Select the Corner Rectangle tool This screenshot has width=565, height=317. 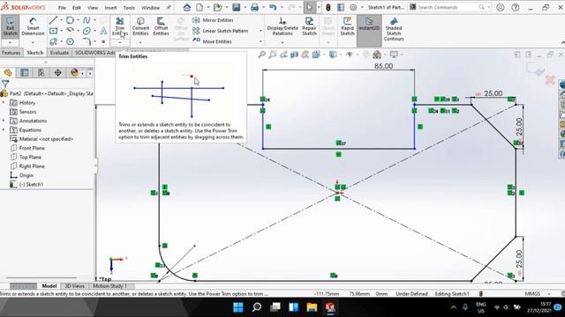tap(53, 31)
